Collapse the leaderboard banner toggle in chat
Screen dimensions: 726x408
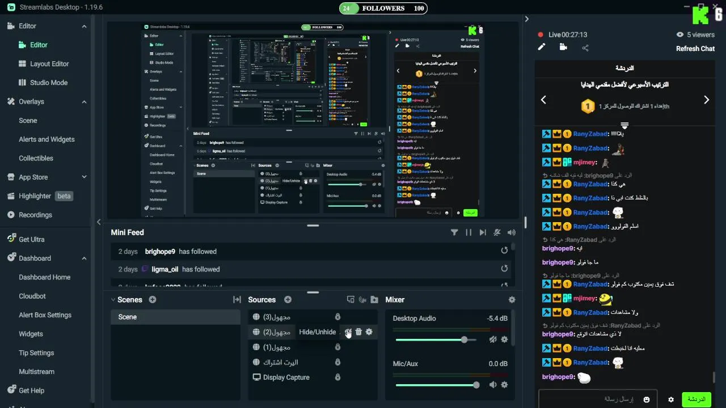pyautogui.click(x=624, y=125)
